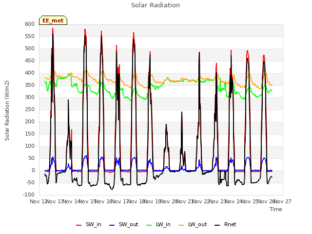The height and width of the screenshot is (234, 312).
Task: Toggle SW_out series in the legend
Action: (x=123, y=224)
